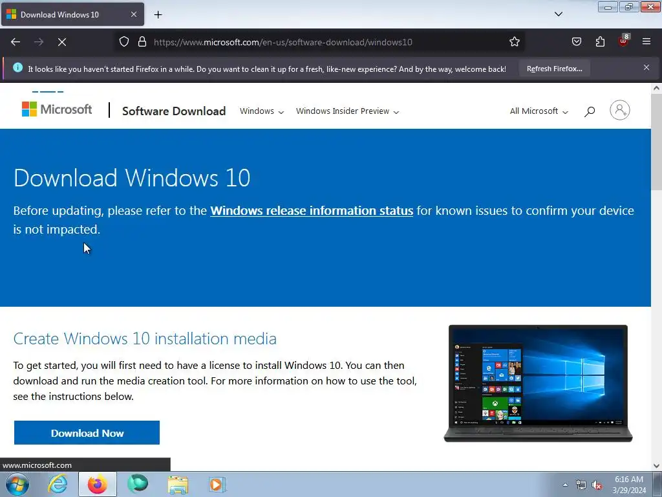Show hidden system tray icons

coord(565,485)
